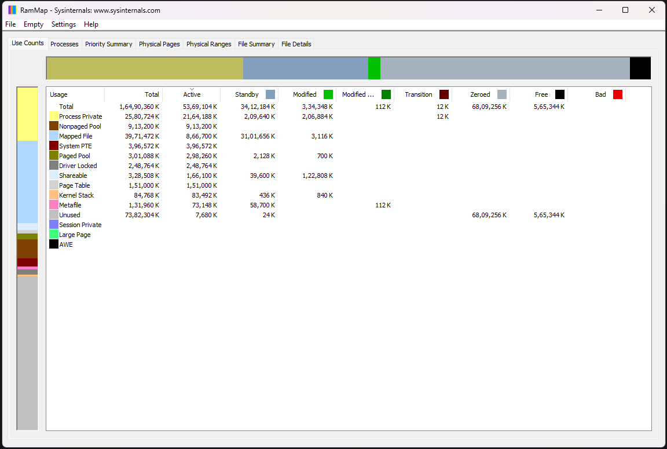Open the Help menu
This screenshot has height=449, width=667.
pyautogui.click(x=91, y=24)
